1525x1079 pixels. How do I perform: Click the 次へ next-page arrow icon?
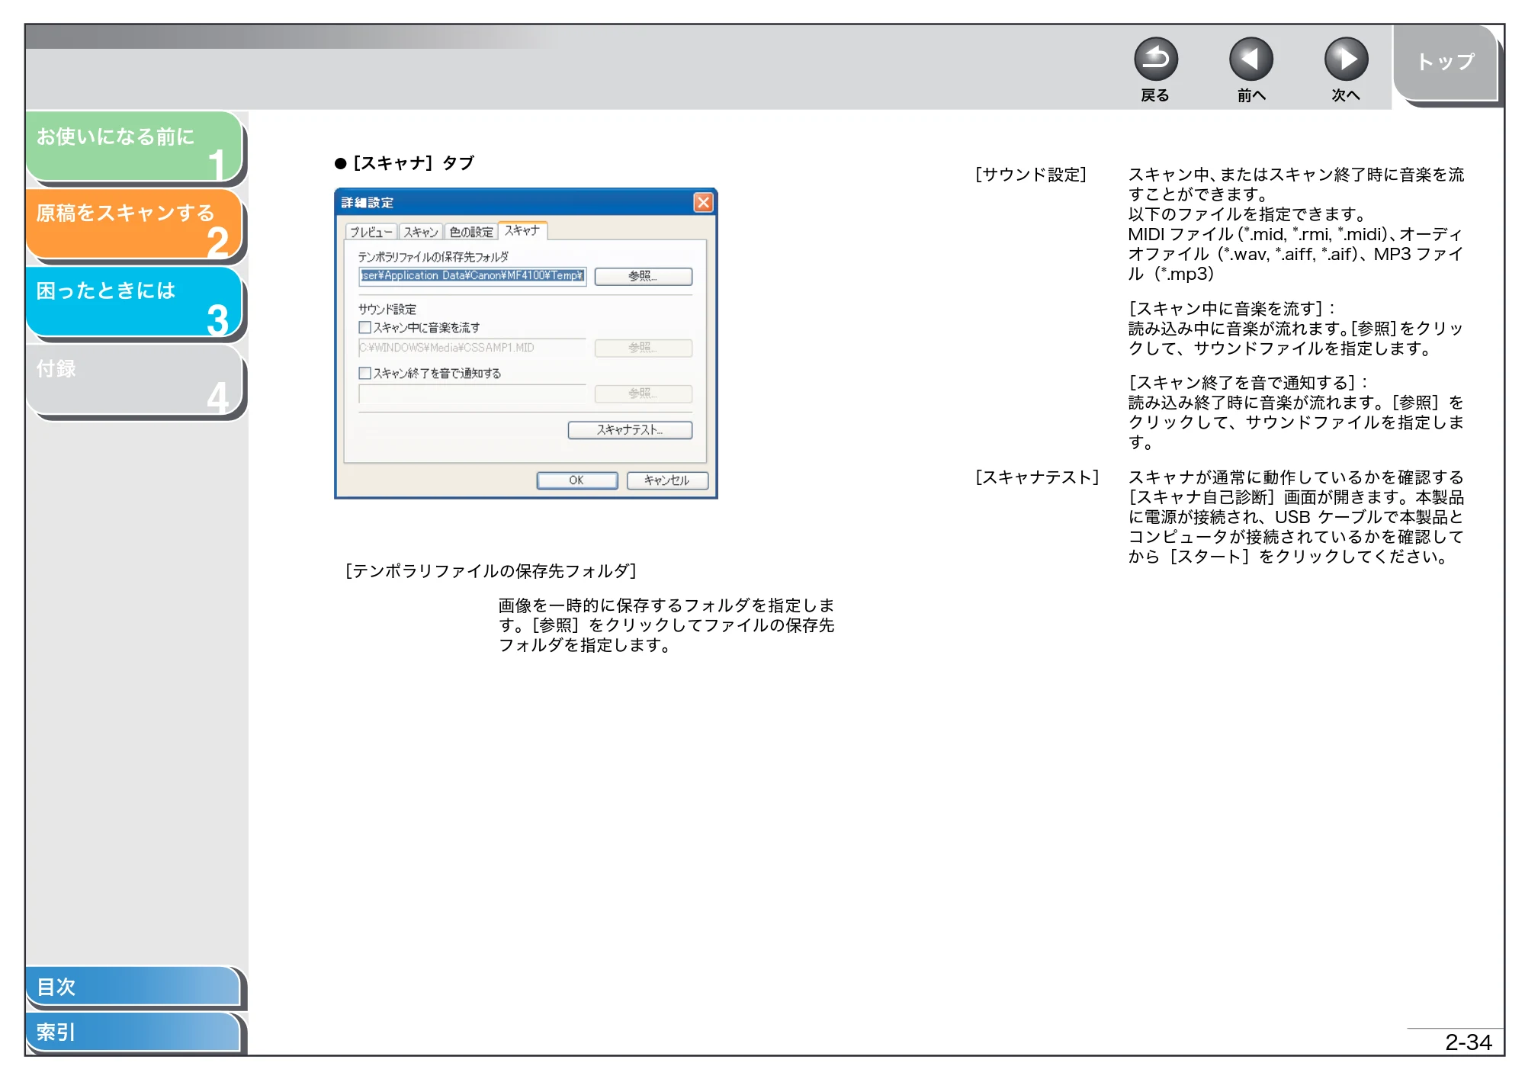tap(1346, 59)
